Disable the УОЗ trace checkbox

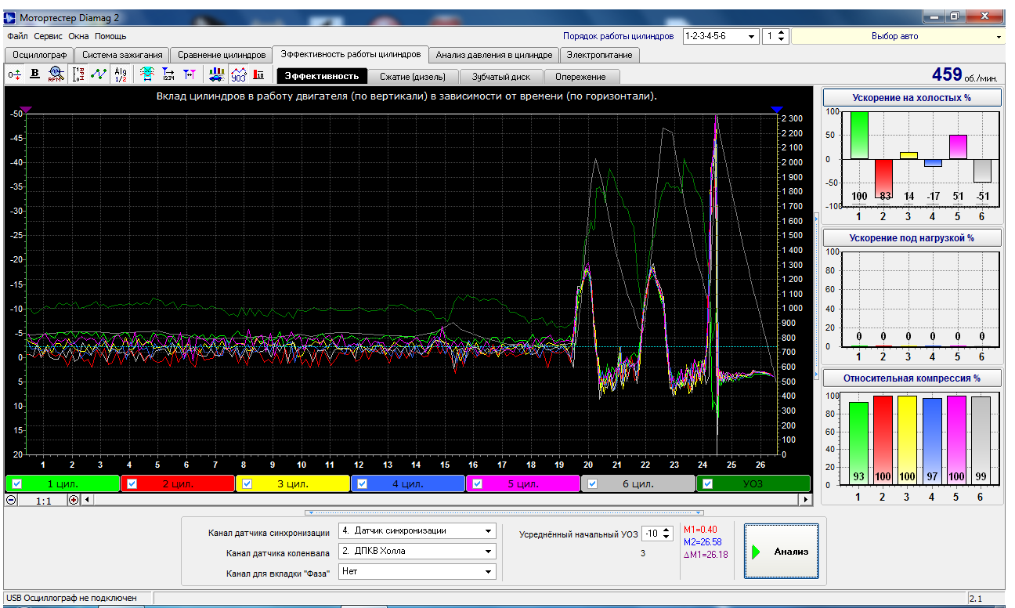707,483
